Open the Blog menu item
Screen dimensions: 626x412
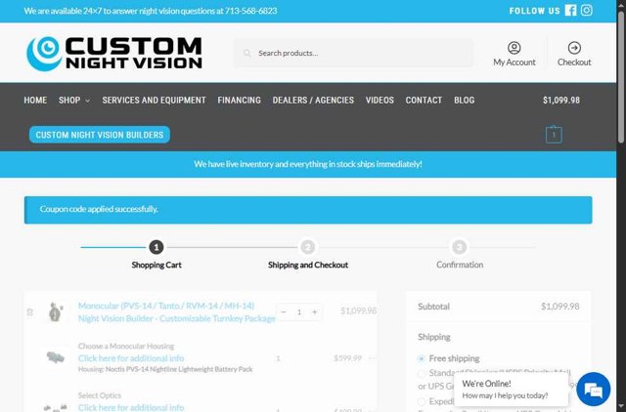point(464,100)
